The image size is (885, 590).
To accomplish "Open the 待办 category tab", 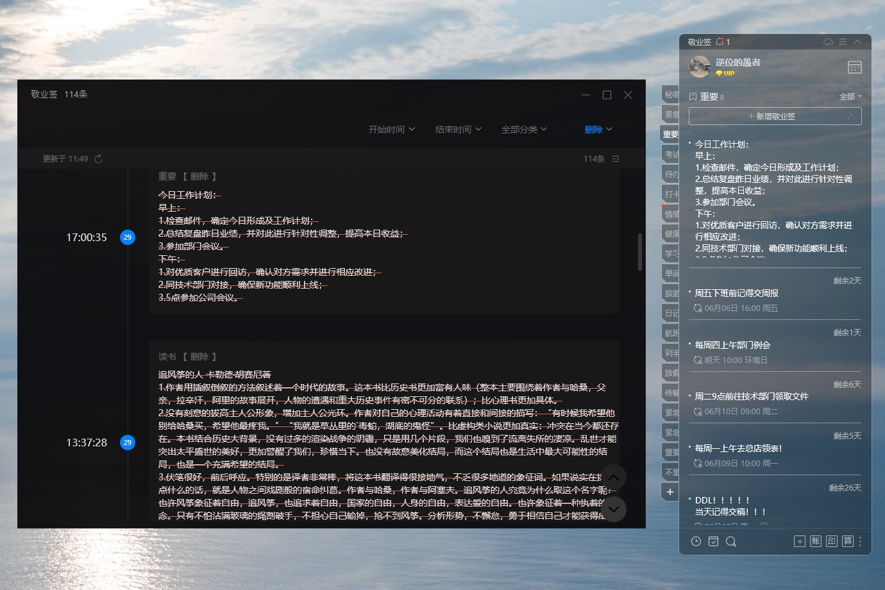I will [x=671, y=174].
